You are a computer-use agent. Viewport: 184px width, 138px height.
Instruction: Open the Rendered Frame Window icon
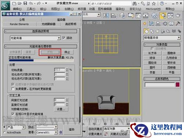click(x=170, y=15)
